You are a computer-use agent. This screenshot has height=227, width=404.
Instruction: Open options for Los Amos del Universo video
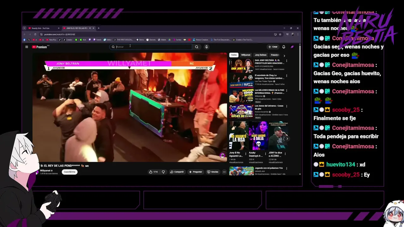[x=287, y=106]
